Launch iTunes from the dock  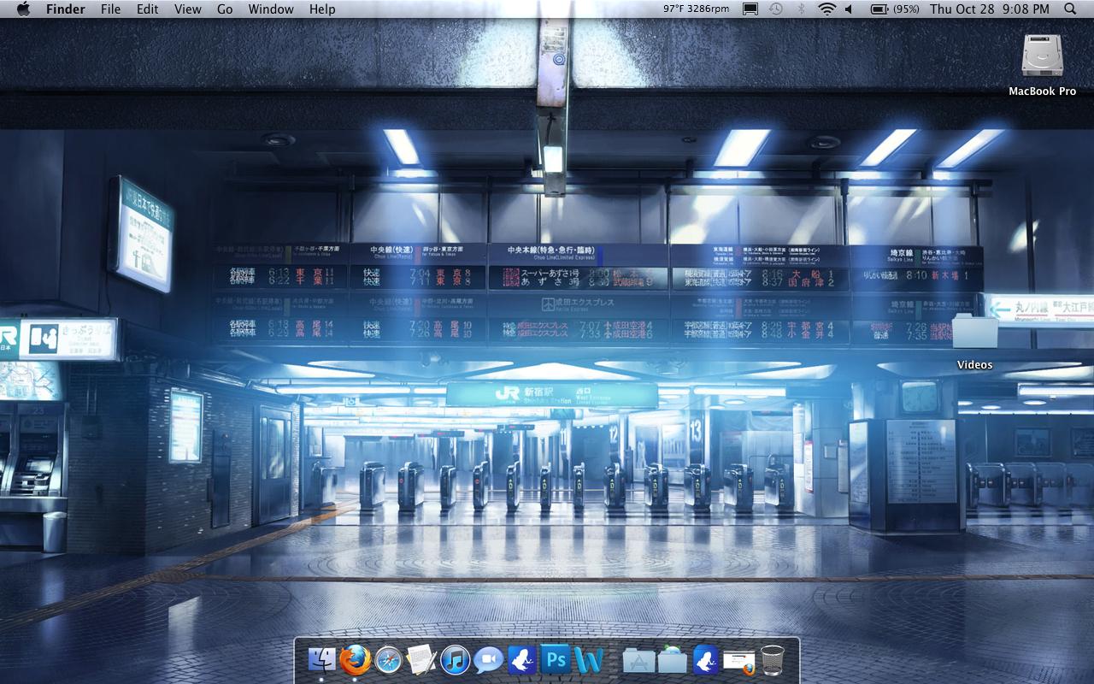tap(455, 660)
